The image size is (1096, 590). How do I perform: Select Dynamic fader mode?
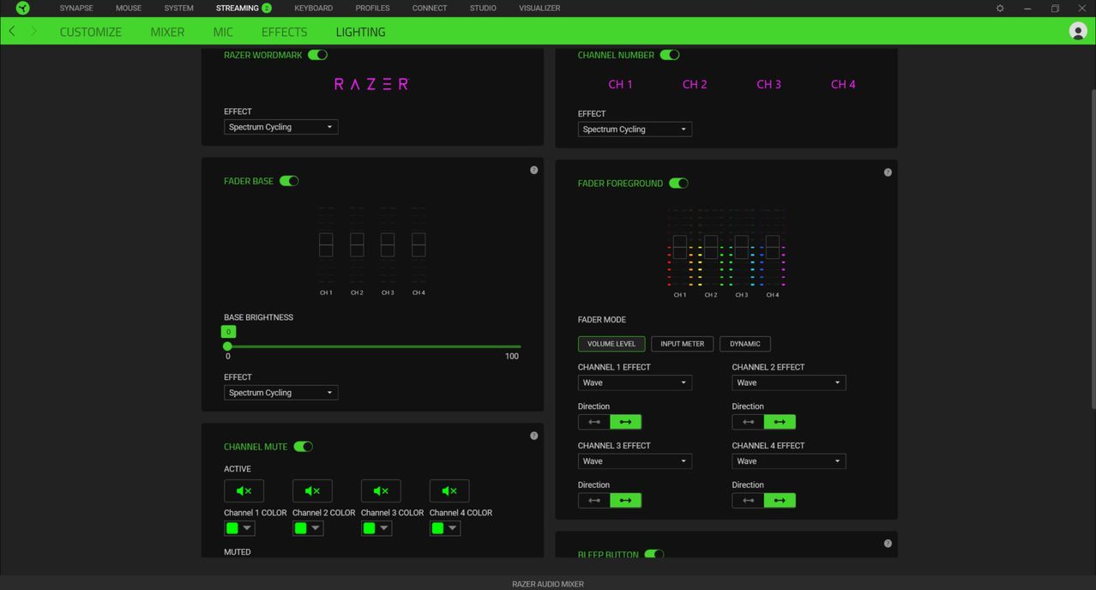745,344
